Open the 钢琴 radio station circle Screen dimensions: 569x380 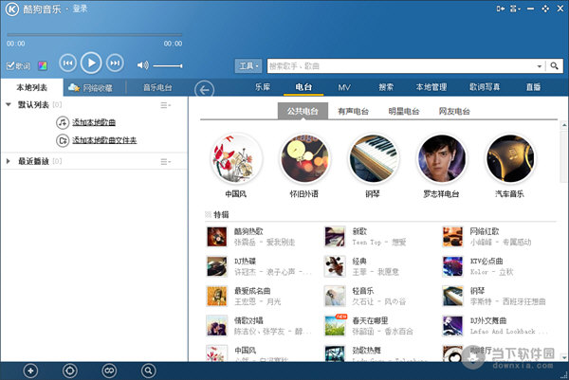[374, 158]
